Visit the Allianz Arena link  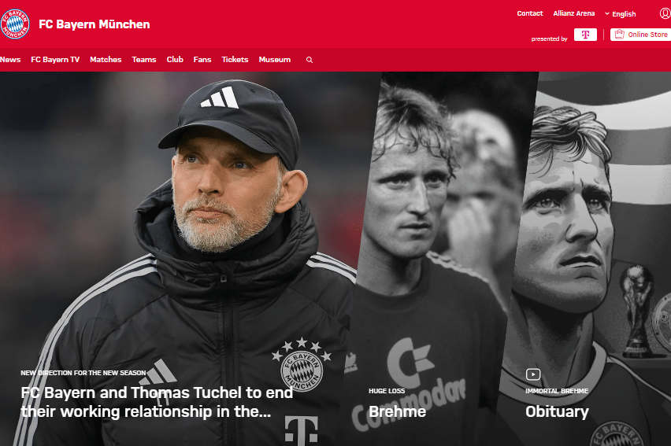pos(574,13)
